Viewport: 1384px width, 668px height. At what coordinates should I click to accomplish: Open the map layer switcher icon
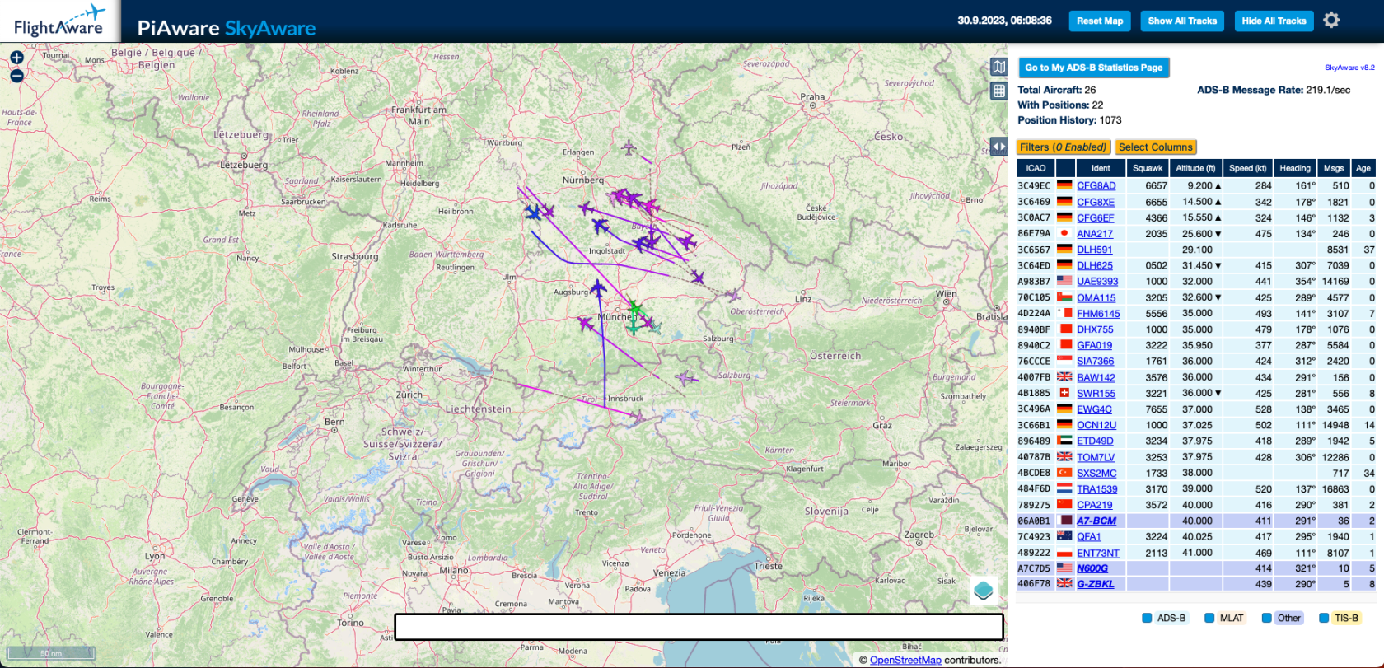(984, 590)
